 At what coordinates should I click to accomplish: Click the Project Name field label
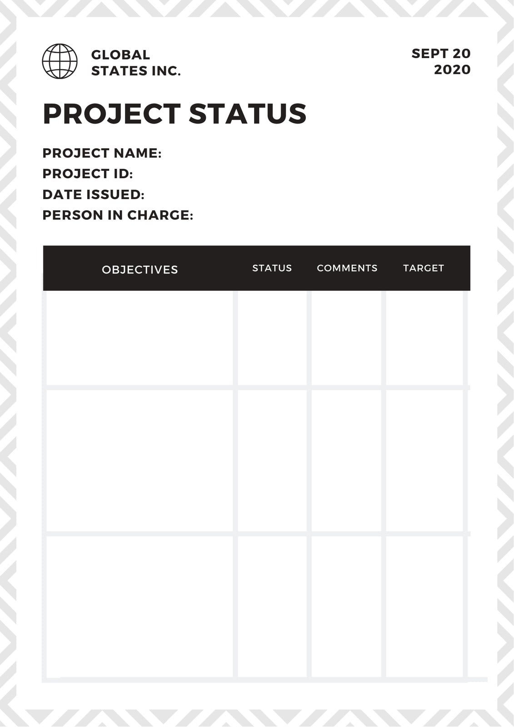coord(102,153)
